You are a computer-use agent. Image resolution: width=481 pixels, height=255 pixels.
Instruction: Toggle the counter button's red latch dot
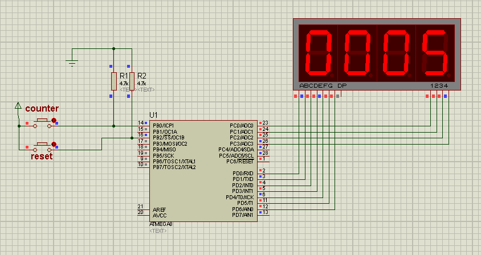54,120
